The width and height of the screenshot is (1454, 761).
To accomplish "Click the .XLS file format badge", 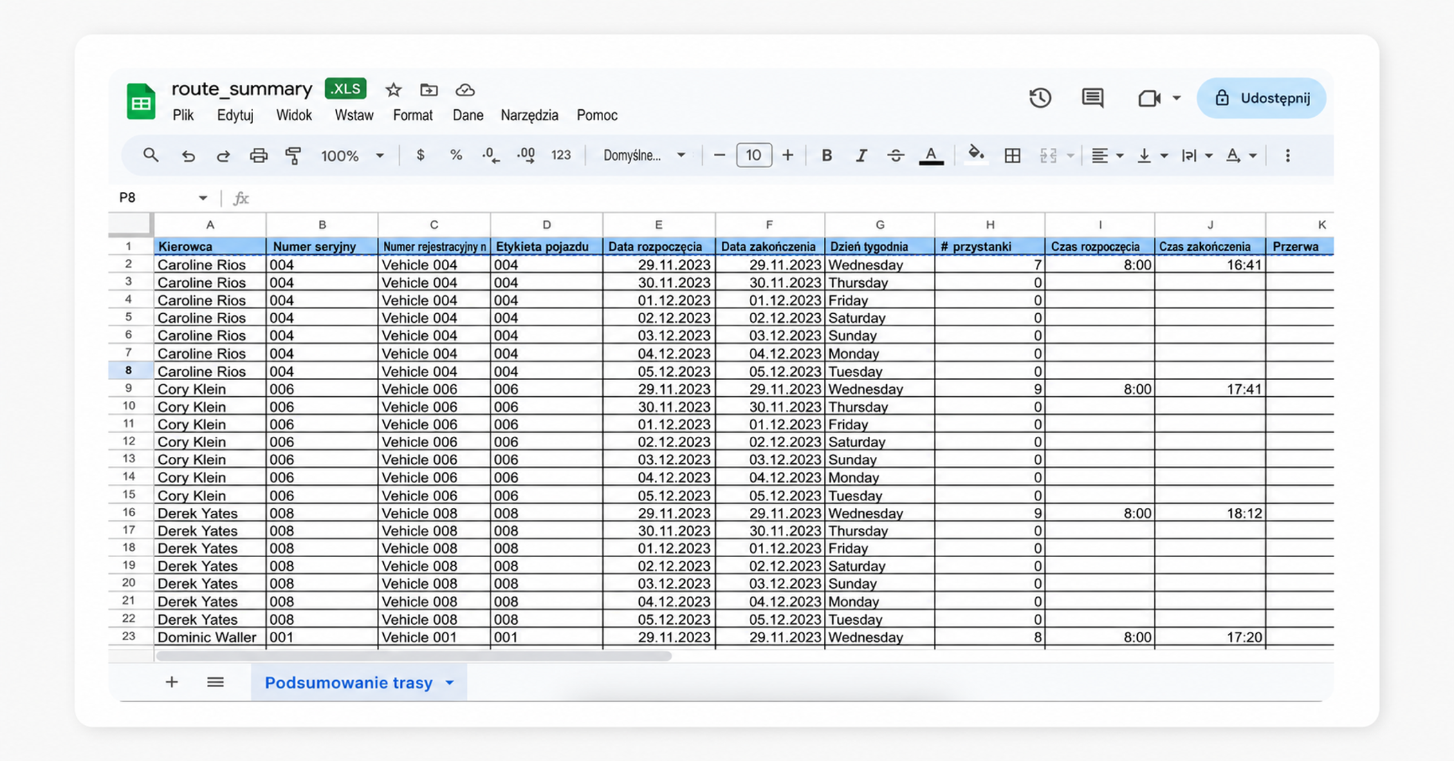I will click(x=345, y=88).
